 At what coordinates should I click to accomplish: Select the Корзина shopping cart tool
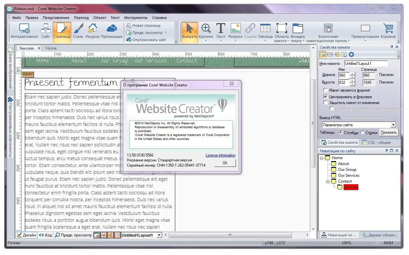tap(388, 32)
